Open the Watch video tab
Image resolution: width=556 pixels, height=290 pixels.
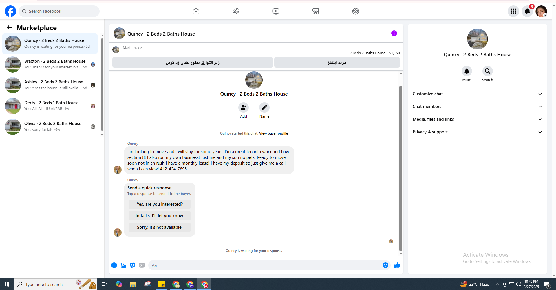pos(276,11)
